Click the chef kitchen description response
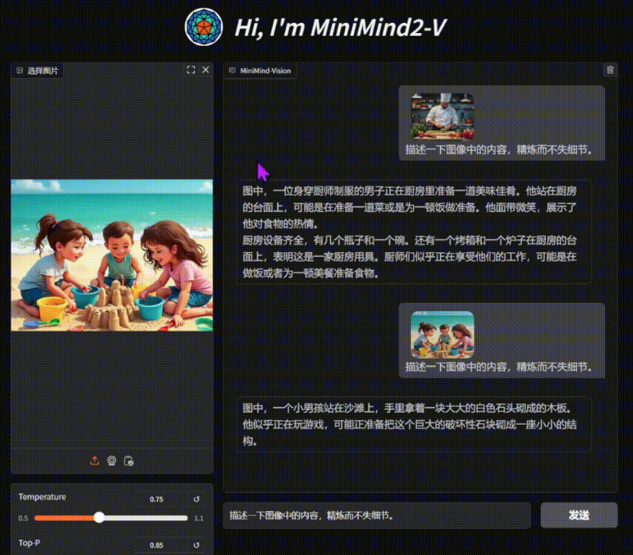The height and width of the screenshot is (555, 633). click(413, 232)
